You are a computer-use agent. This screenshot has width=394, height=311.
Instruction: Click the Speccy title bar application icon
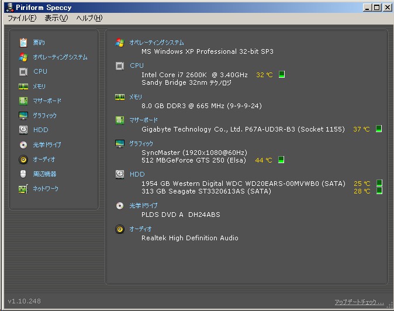(x=9, y=7)
